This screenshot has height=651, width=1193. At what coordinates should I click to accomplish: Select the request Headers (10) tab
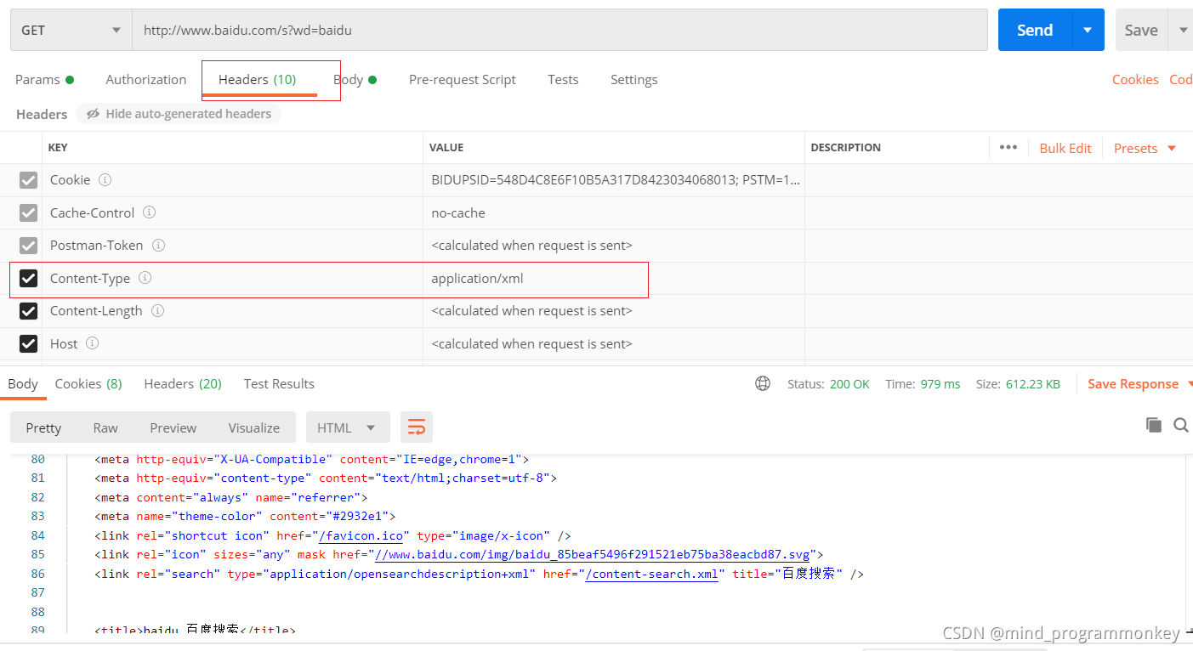257,79
